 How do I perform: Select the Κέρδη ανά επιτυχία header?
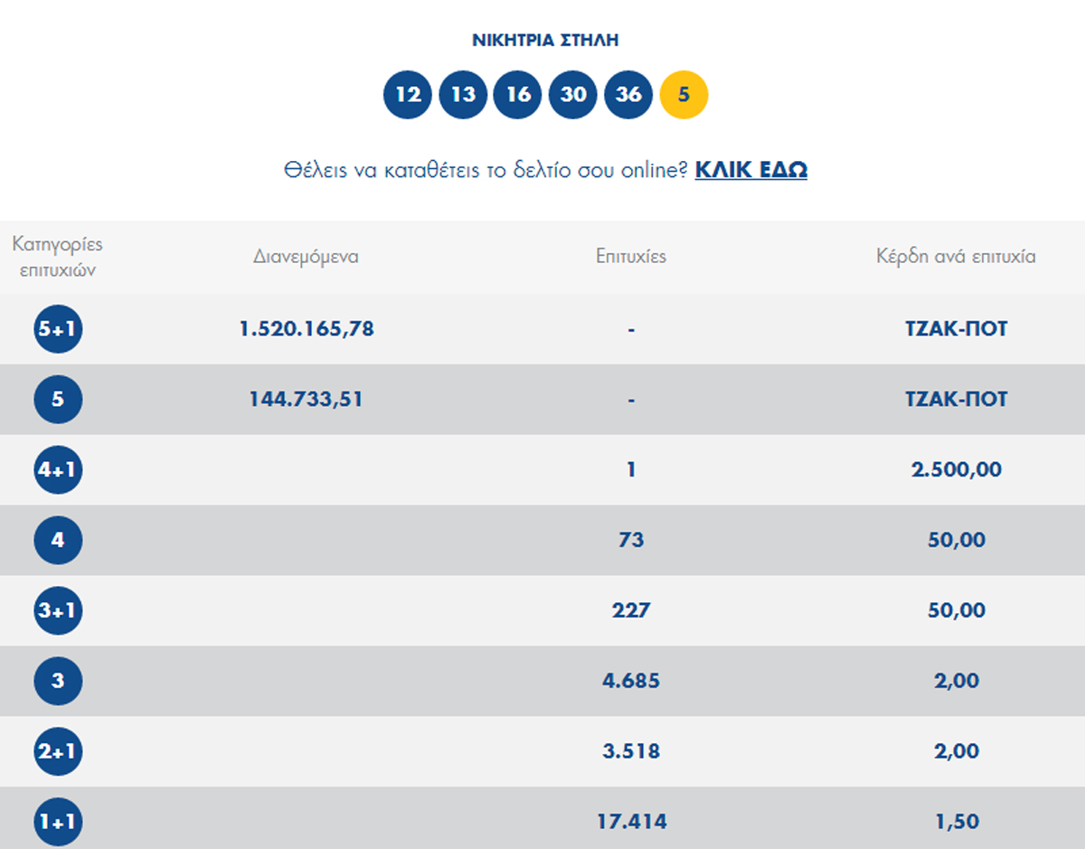(x=956, y=257)
